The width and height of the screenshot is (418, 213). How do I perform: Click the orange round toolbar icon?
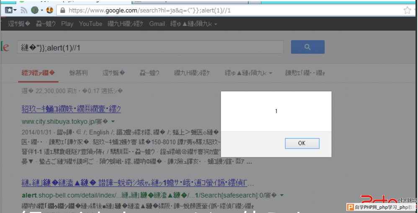tap(49, 10)
